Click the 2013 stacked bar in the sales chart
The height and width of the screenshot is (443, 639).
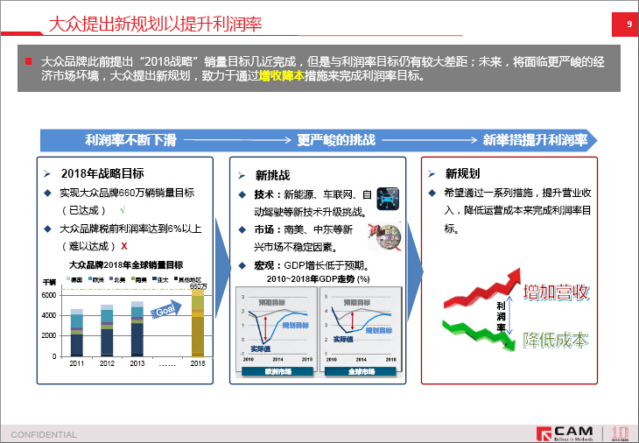[x=137, y=329]
